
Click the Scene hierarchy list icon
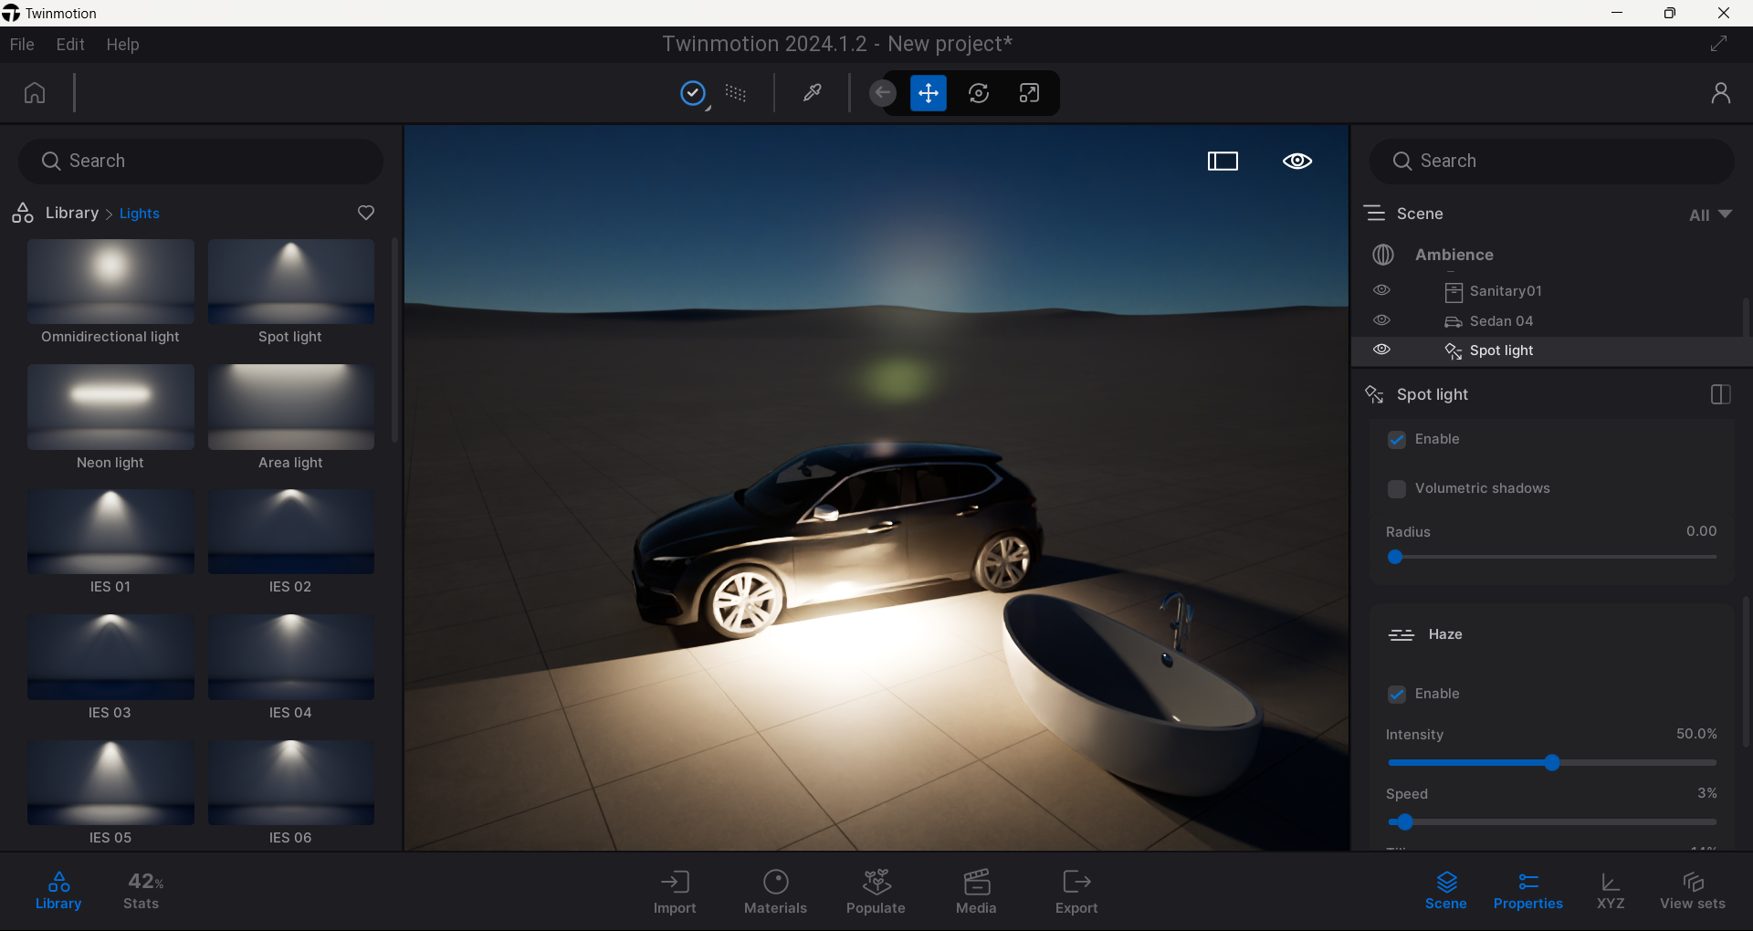(x=1375, y=214)
